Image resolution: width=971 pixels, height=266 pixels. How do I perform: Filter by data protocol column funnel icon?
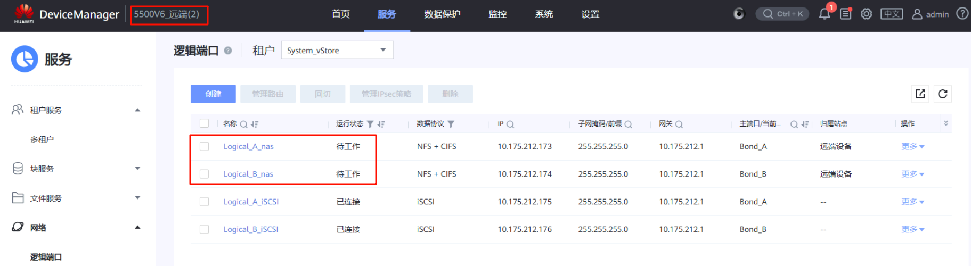pyautogui.click(x=451, y=124)
